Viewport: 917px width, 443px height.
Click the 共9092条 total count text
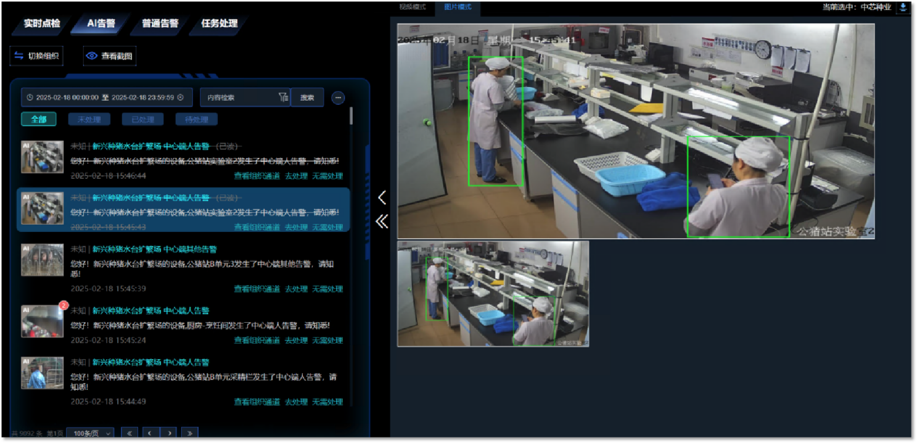coord(27,433)
